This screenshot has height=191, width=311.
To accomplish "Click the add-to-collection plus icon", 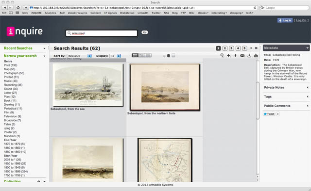I will pyautogui.click(x=229, y=56).
